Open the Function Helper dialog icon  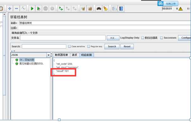tap(114, 8)
